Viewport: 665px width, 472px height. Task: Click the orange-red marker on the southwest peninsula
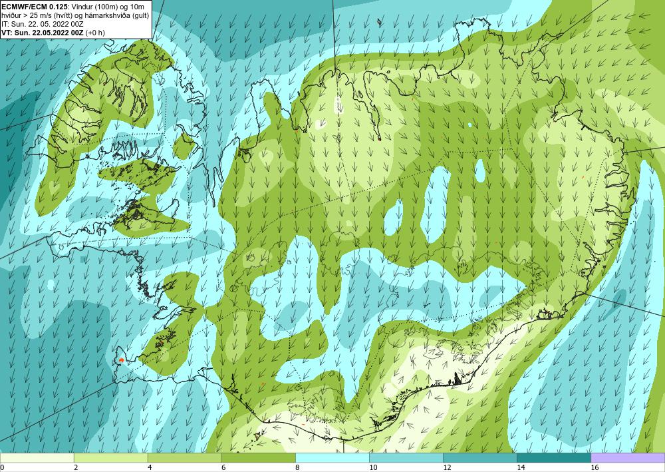coord(121,360)
